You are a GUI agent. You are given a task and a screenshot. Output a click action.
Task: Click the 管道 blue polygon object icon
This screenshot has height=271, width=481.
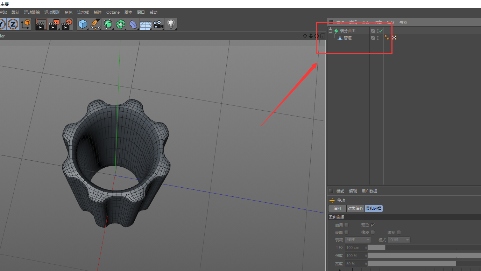tap(340, 38)
